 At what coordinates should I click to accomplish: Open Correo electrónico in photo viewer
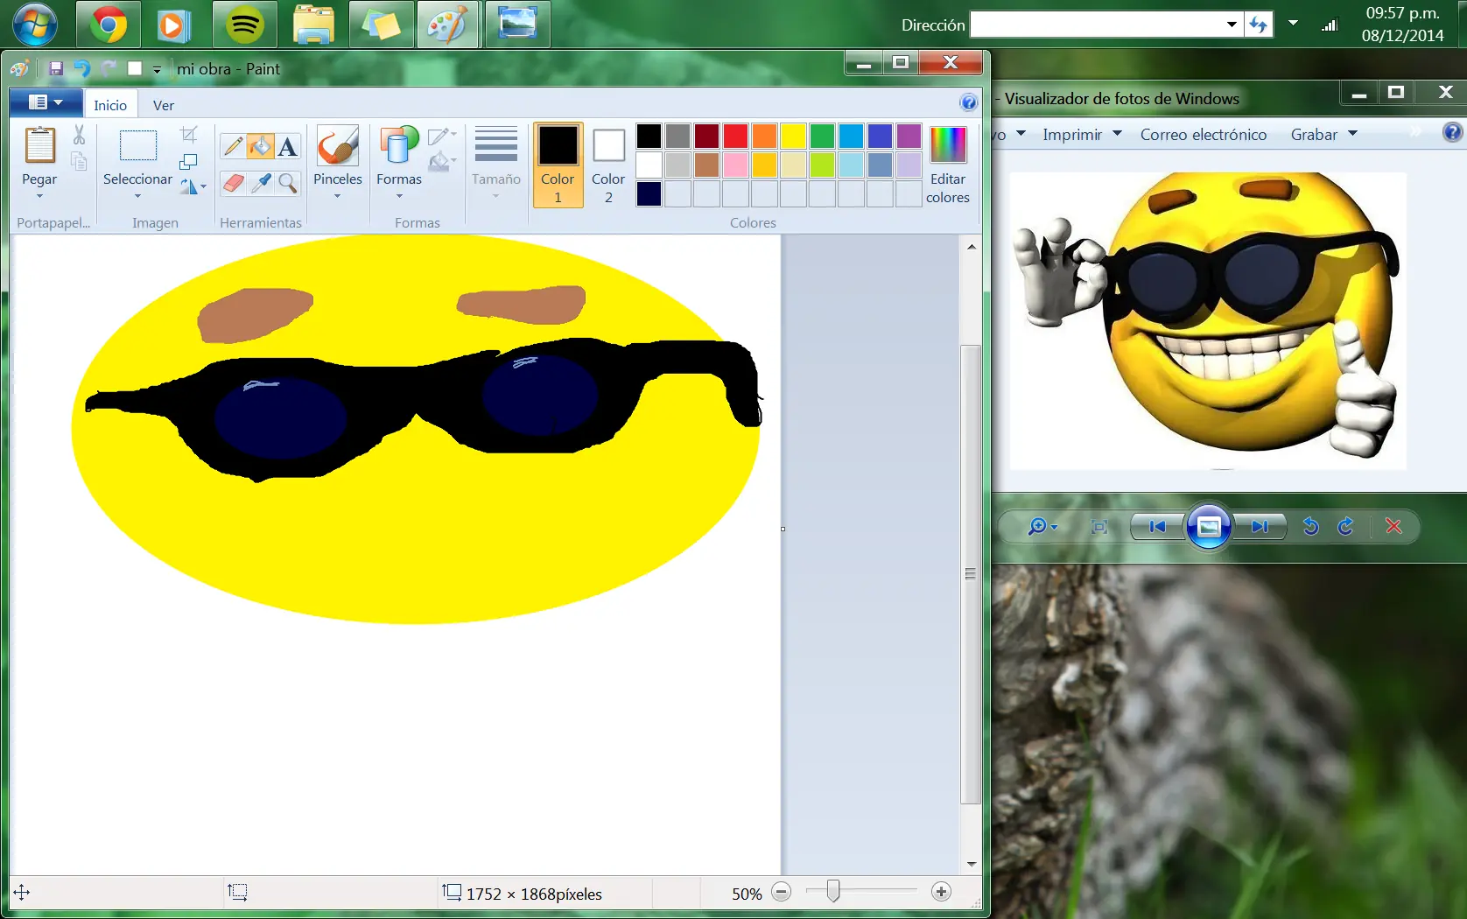pyautogui.click(x=1204, y=134)
